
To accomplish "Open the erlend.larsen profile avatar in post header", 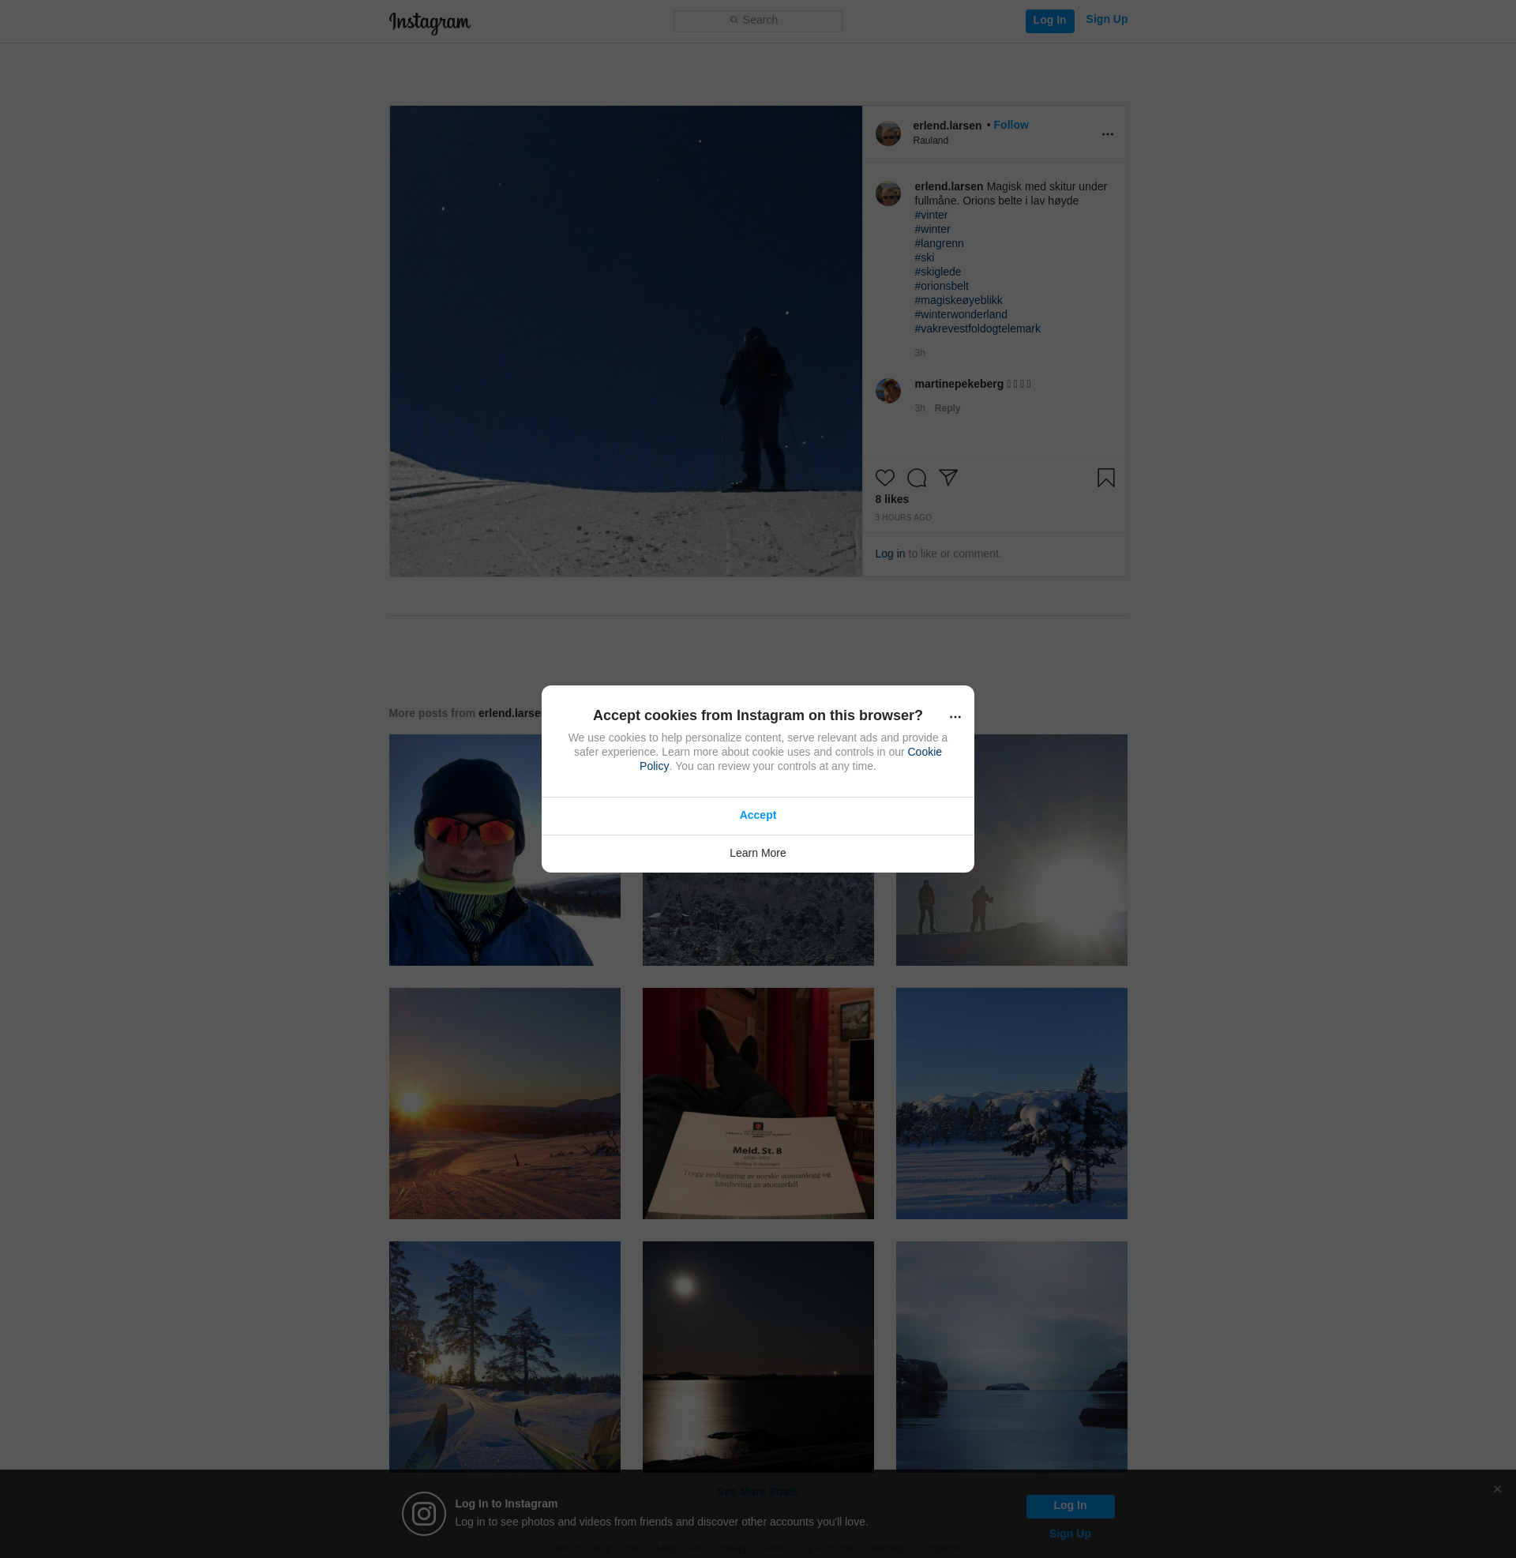I will (x=887, y=133).
